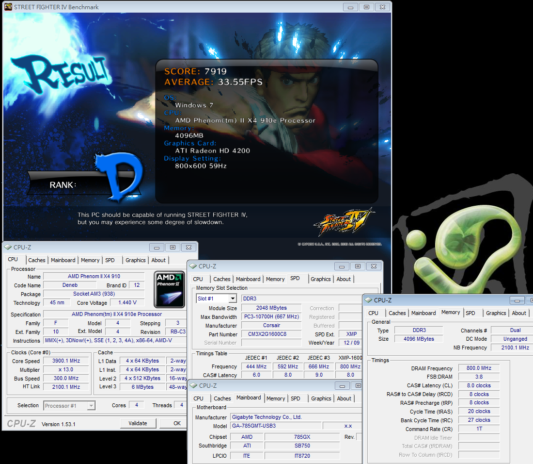Close the CPU-Z processor window
Screen dimensions: 533x464
click(188, 248)
